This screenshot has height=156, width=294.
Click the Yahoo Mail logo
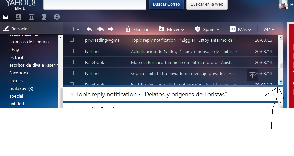pyautogui.click(x=21, y=4)
